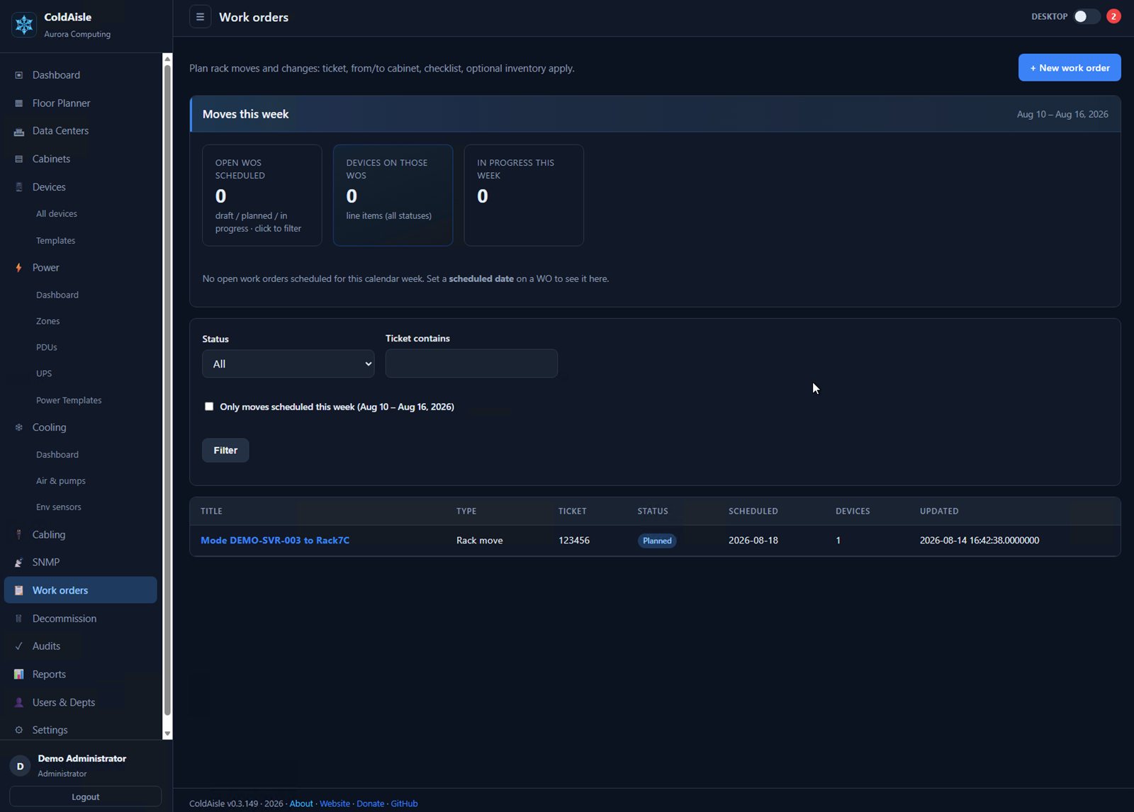Click the Planned status badge
This screenshot has width=1134, height=812.
(x=657, y=541)
